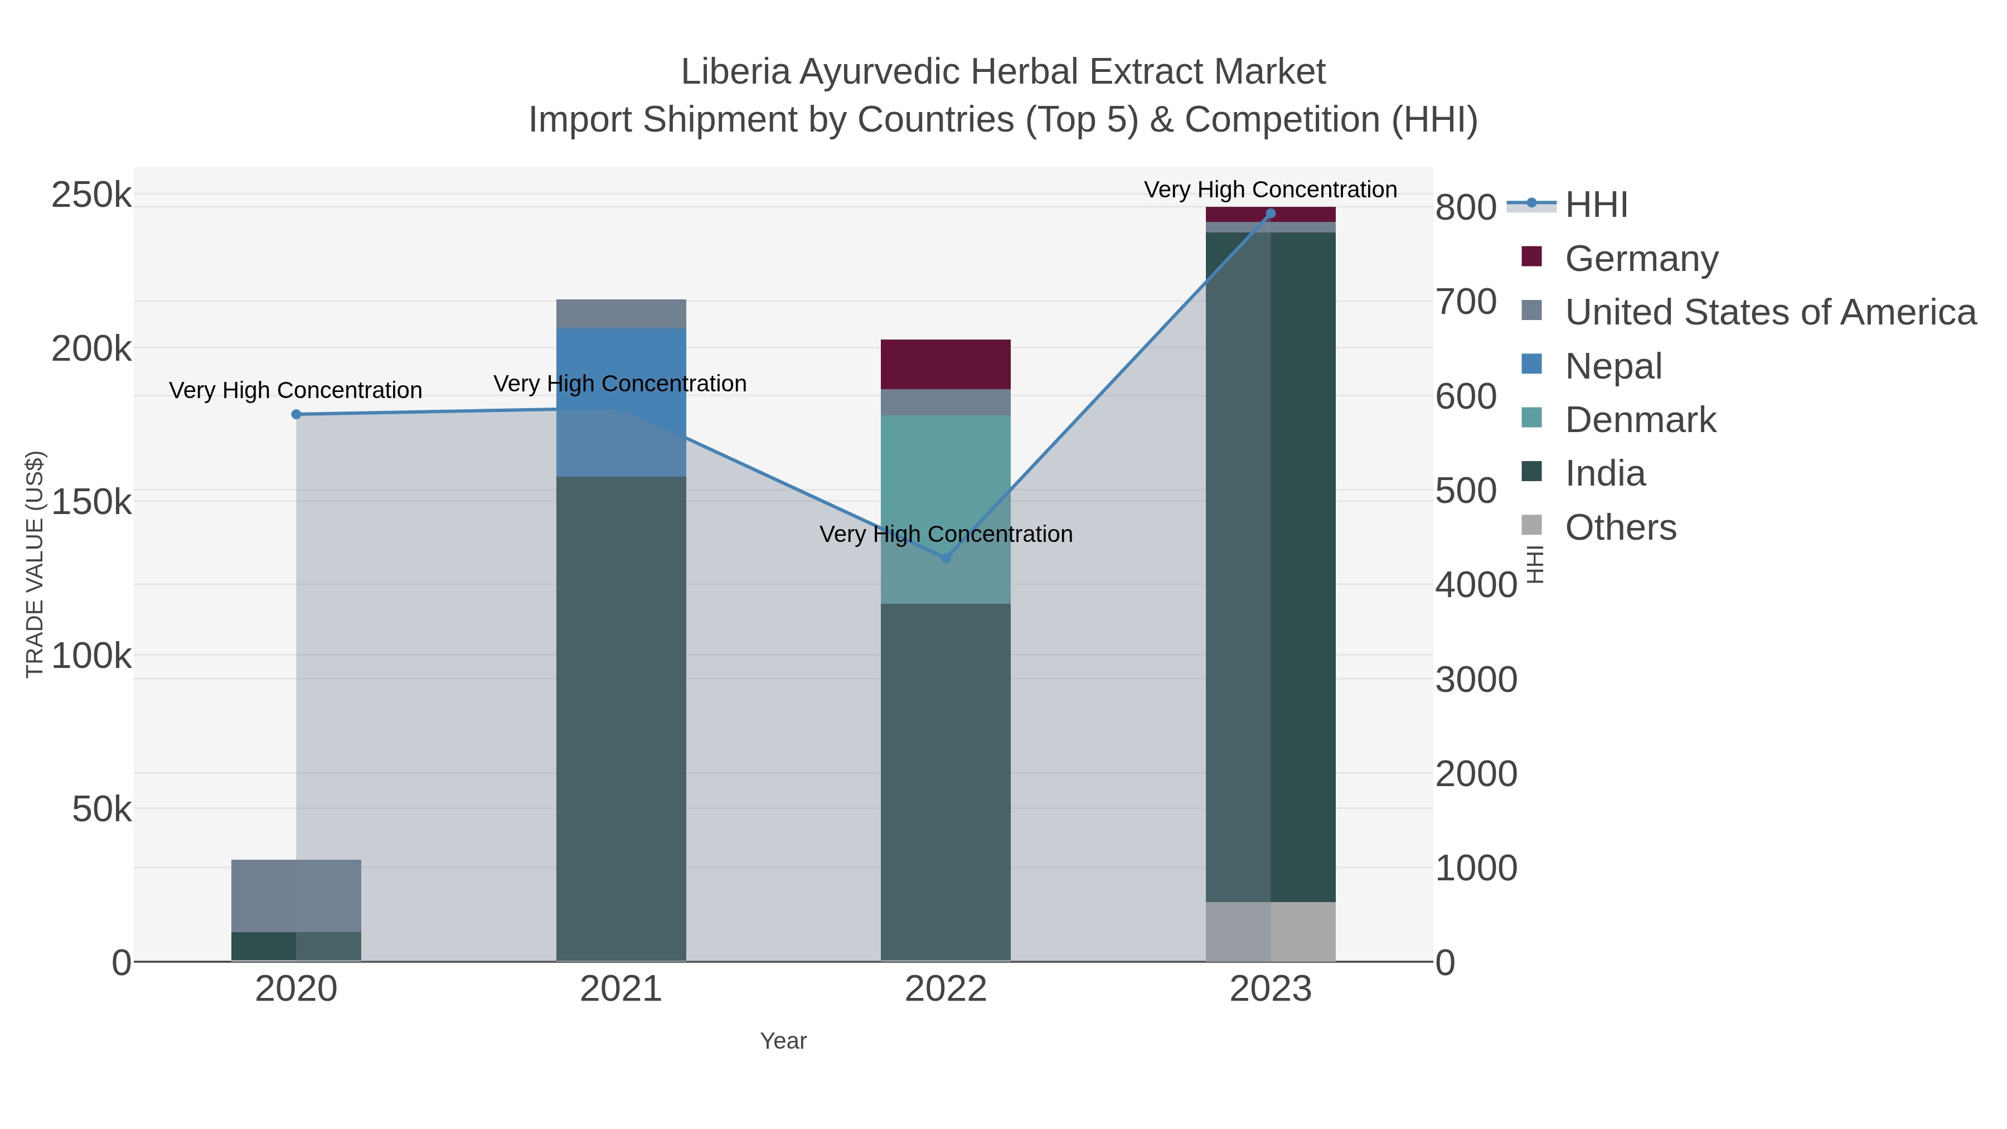This screenshot has height=1129, width=2007.
Task: Toggle the India legend label
Action: (1605, 473)
